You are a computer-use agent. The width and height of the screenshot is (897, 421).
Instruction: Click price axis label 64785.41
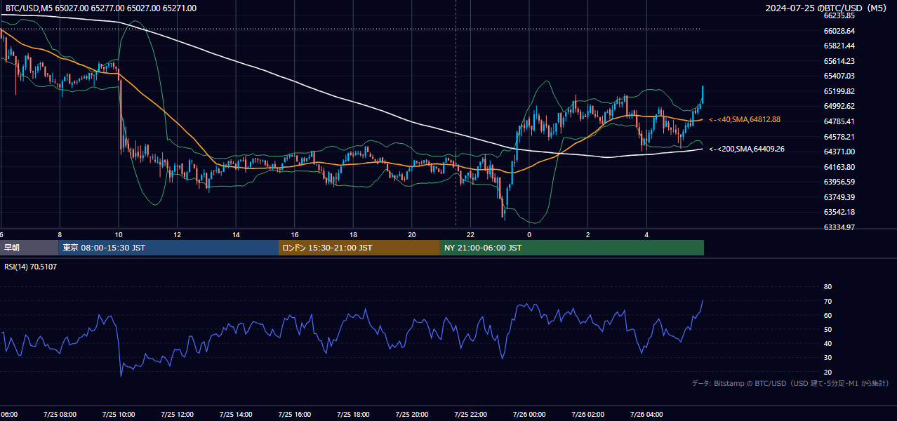(x=839, y=121)
